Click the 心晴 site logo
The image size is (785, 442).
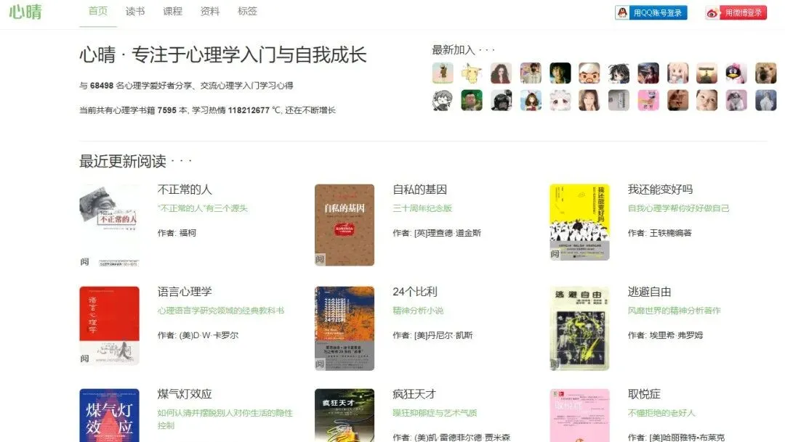coord(25,12)
